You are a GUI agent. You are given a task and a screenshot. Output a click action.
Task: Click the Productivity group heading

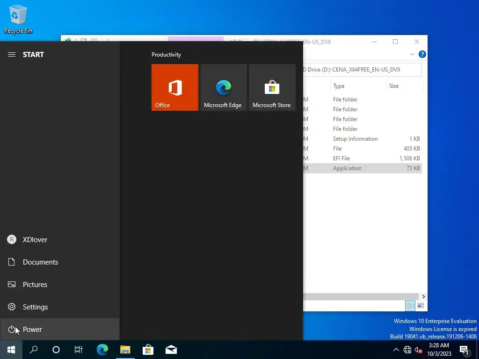click(x=166, y=55)
